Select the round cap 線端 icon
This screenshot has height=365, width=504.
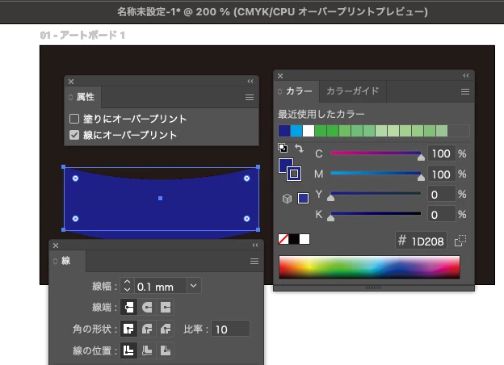[147, 307]
